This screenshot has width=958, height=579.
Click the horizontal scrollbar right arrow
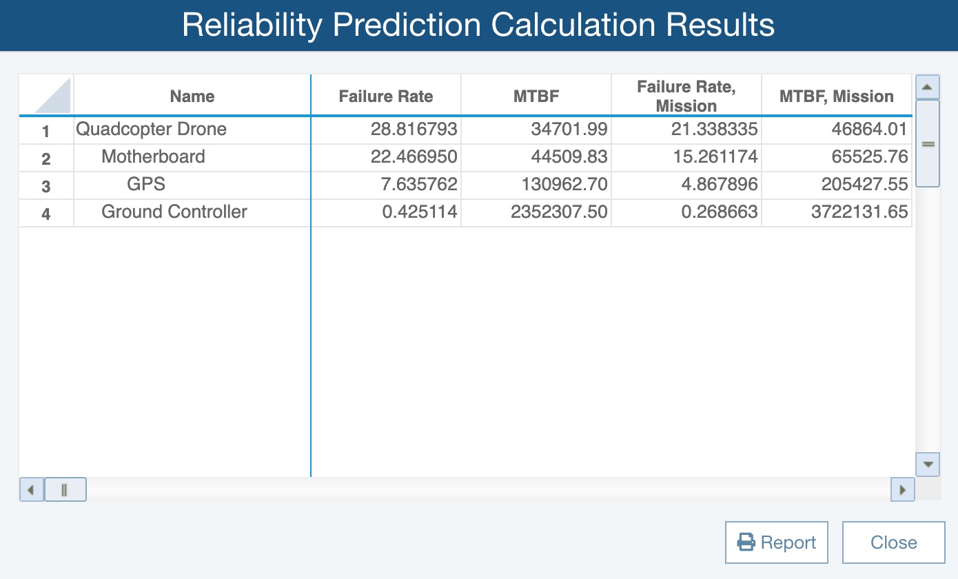tap(903, 490)
